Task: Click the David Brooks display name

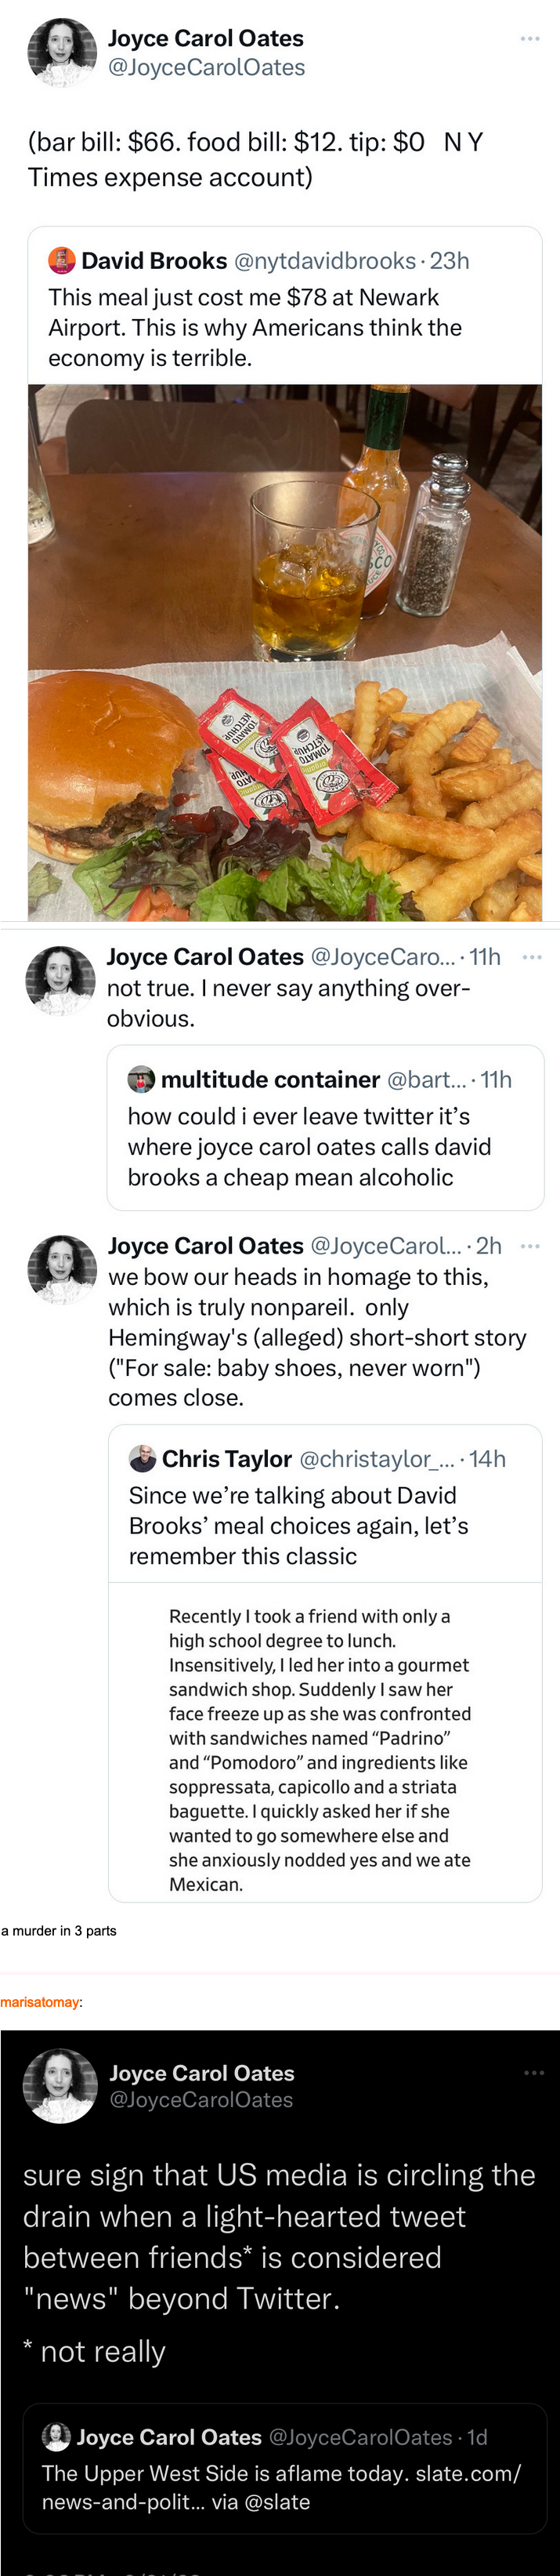Action: (154, 261)
